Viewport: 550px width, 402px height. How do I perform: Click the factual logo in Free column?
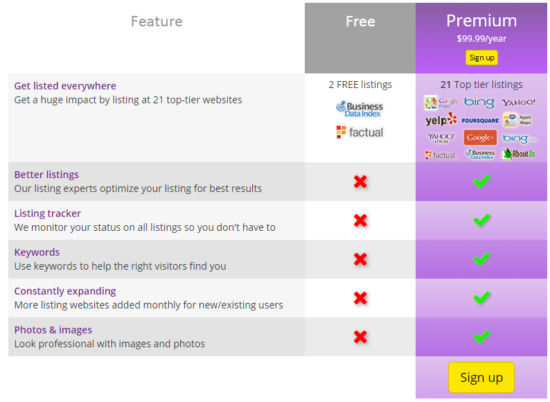[360, 132]
